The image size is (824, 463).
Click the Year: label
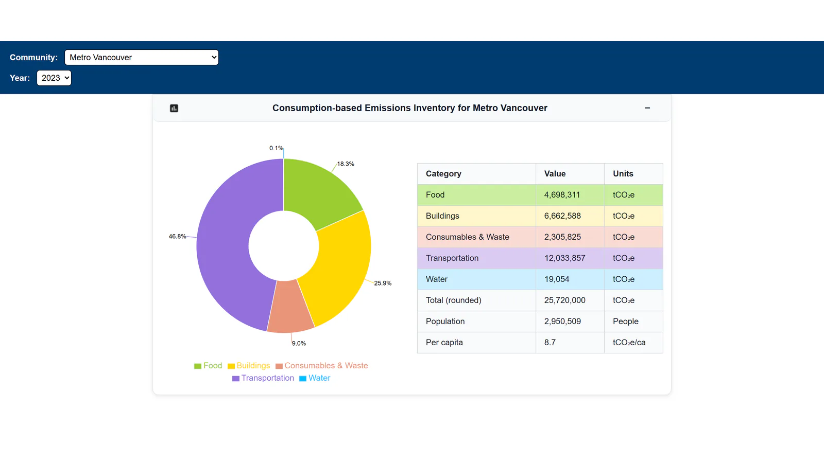pyautogui.click(x=20, y=78)
